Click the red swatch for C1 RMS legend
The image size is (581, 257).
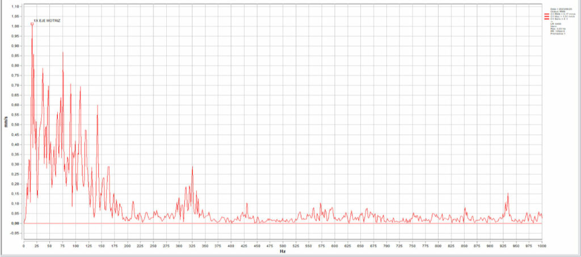pos(546,14)
